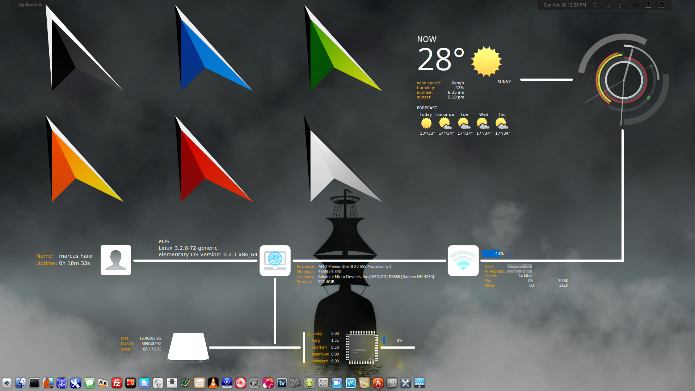
Task: Launch GIMP from the dock
Action: [x=254, y=383]
